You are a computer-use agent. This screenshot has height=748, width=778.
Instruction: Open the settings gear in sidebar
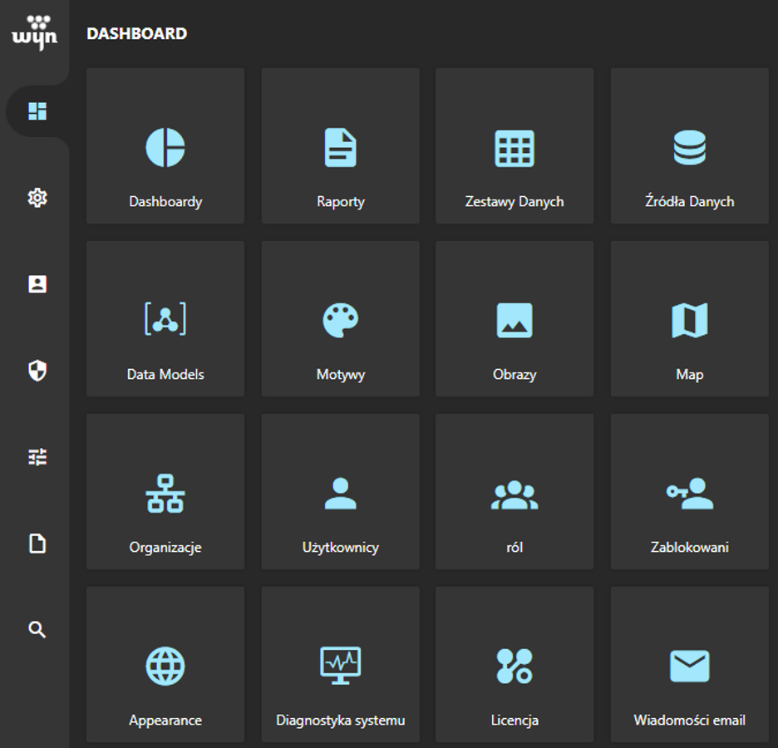(37, 198)
